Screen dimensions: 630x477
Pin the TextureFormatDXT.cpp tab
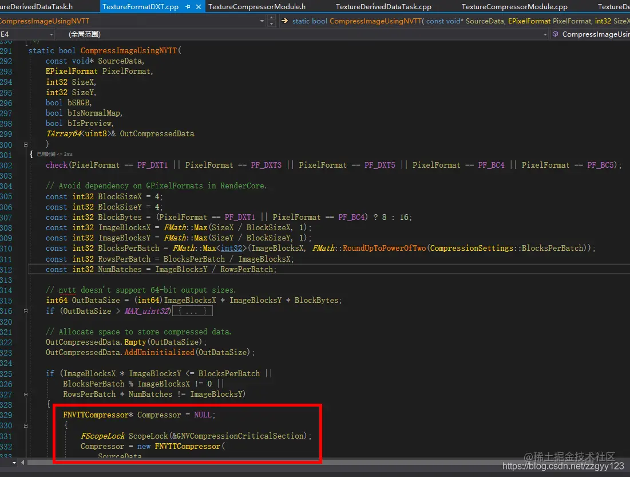[x=188, y=7]
